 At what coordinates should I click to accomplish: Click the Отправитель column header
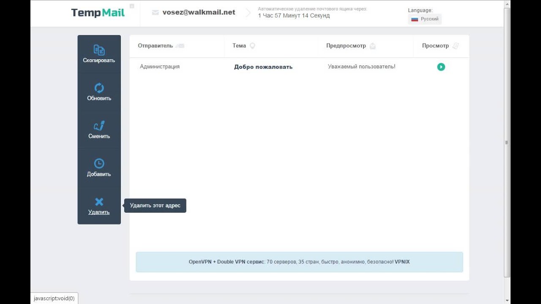(155, 46)
